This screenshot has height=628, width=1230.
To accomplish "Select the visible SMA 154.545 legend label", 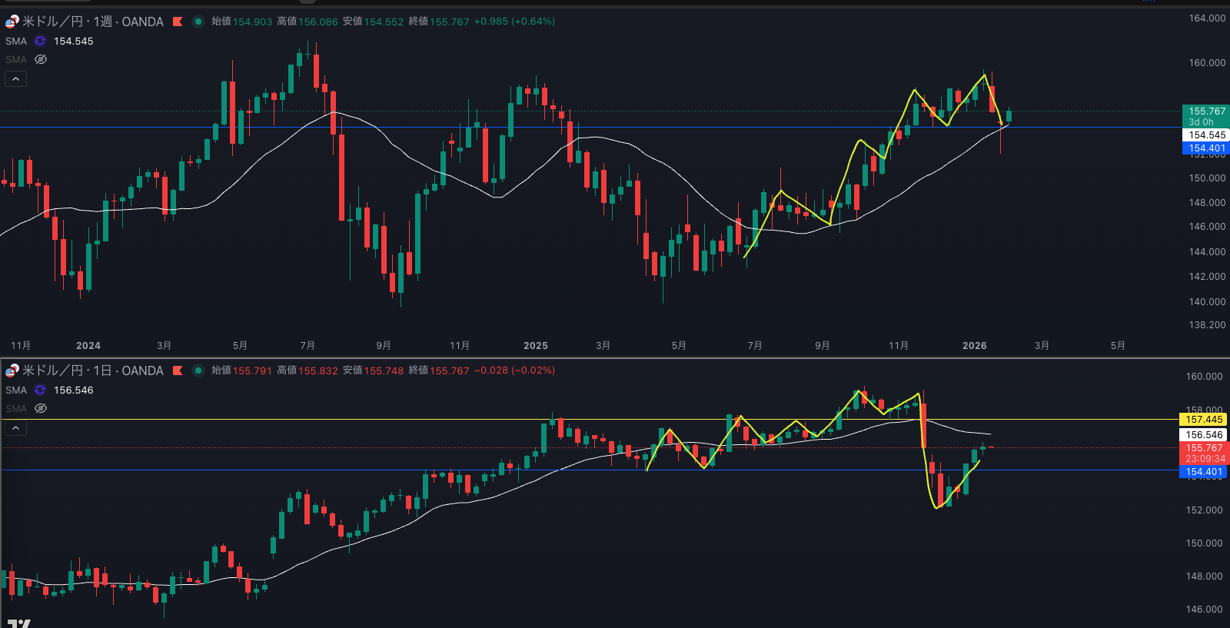I will 16,42.
